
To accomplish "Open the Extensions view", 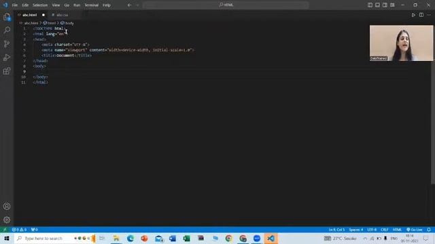I will click(x=7, y=71).
